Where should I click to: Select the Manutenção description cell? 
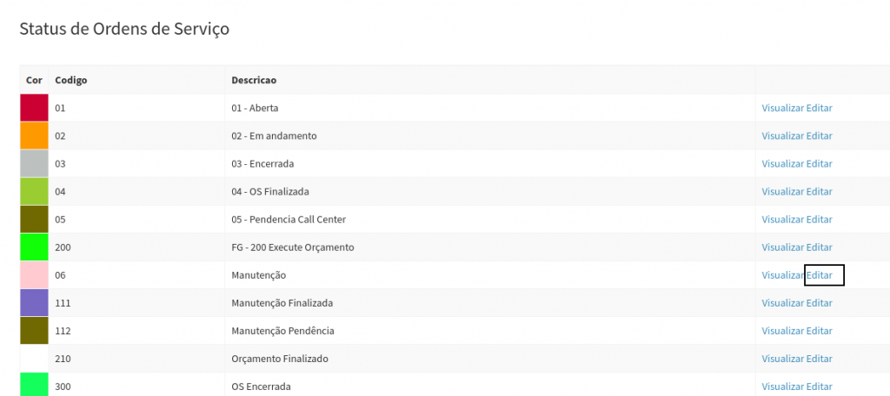click(x=259, y=275)
